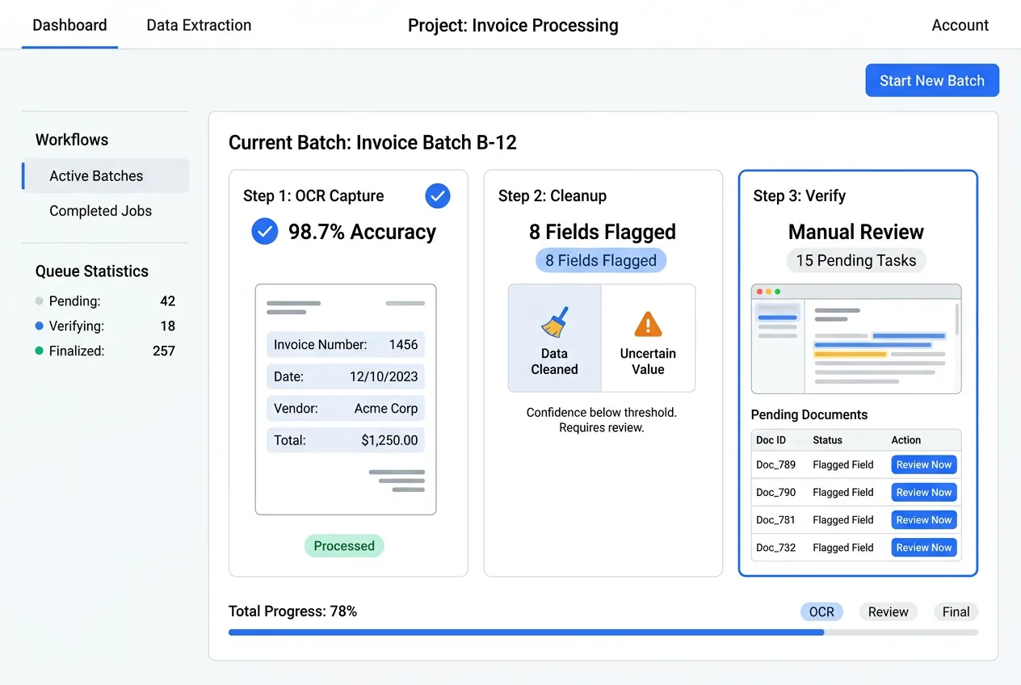Click the Uncertain Value warning triangle
The height and width of the screenshot is (685, 1021).
(x=648, y=324)
